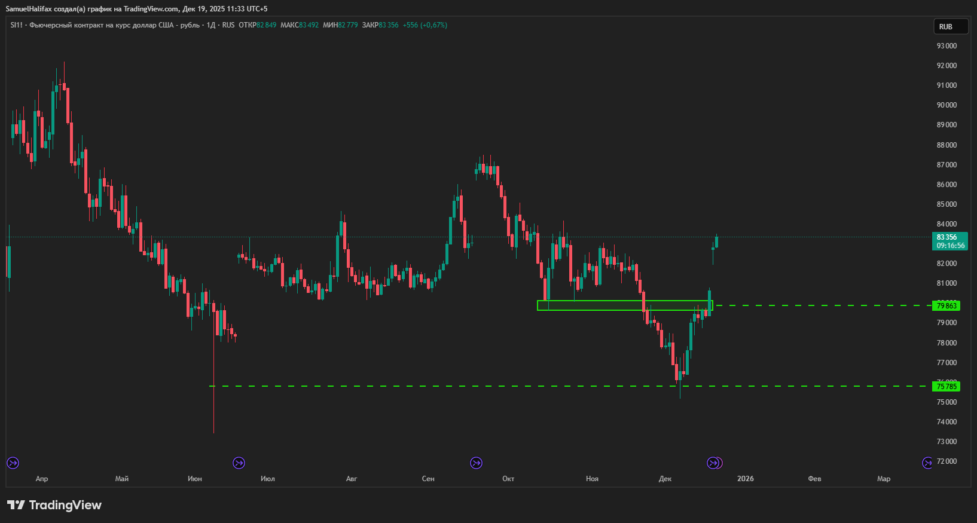The height and width of the screenshot is (523, 977).
Task: Click the Авг label on time axis
Action: click(352, 479)
